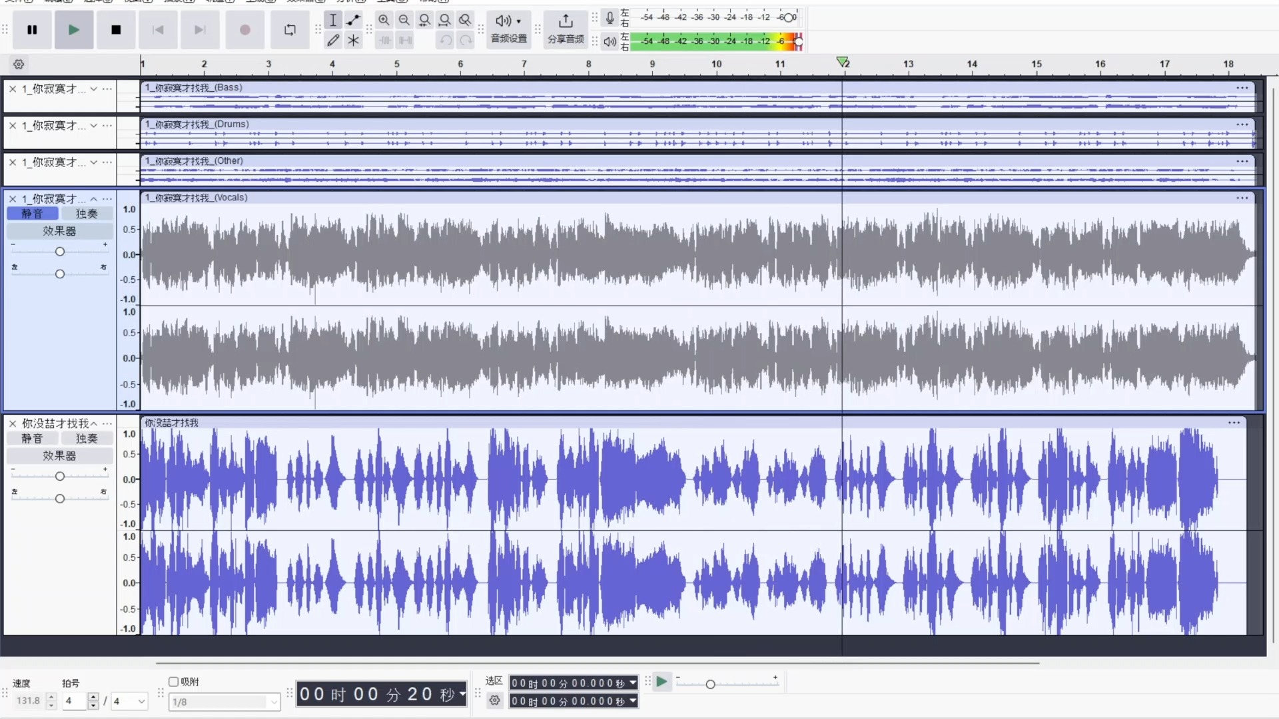
Task: Click the Vocals track gain slider knob
Action: [60, 252]
